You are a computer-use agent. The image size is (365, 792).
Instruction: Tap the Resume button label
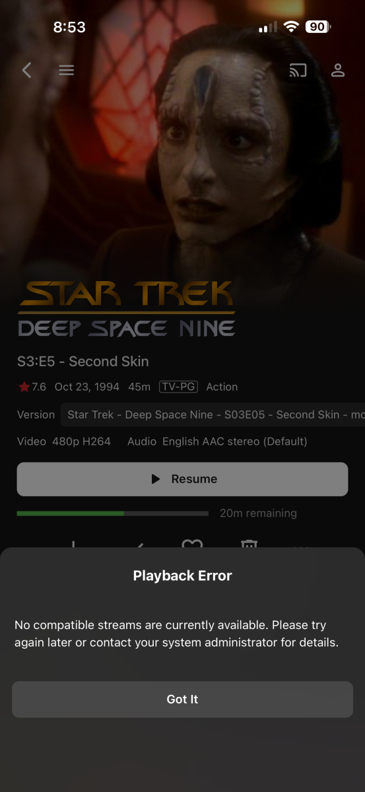194,479
